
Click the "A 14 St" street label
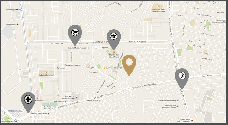(180, 16)
